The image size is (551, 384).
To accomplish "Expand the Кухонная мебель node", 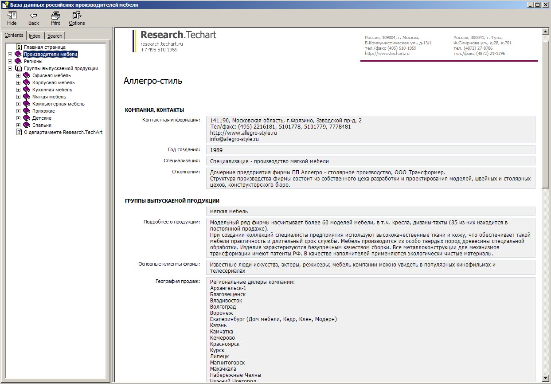I will pyautogui.click(x=19, y=90).
